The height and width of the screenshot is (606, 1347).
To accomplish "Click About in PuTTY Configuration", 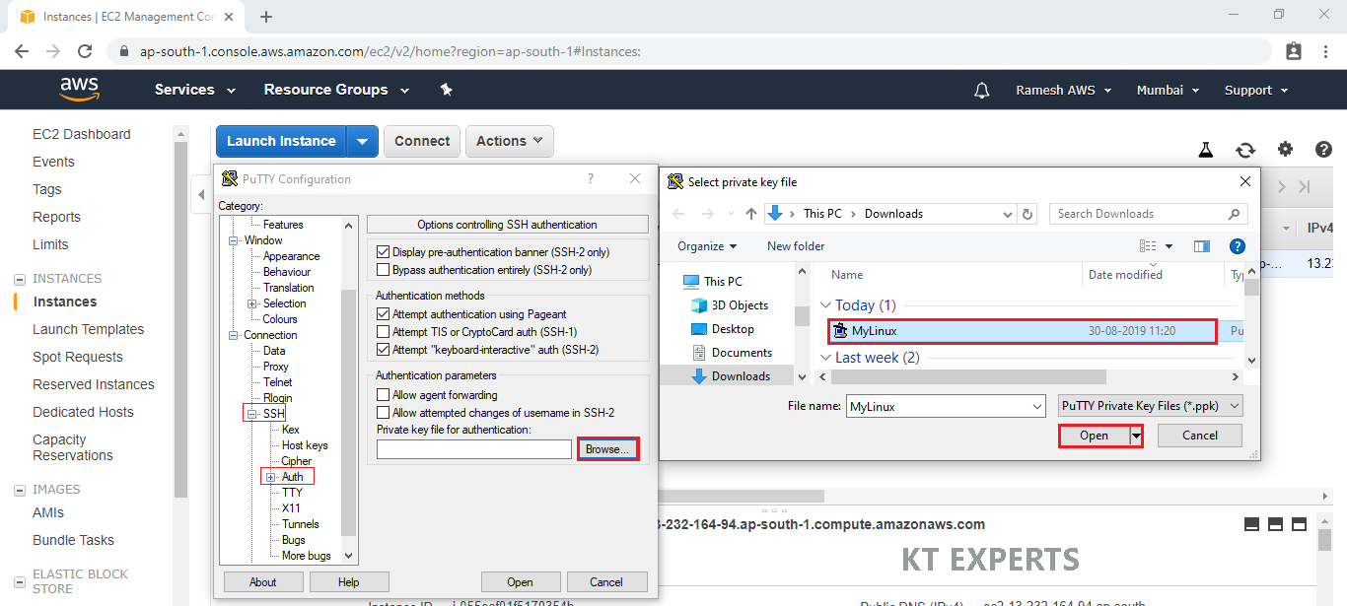I will [263, 581].
